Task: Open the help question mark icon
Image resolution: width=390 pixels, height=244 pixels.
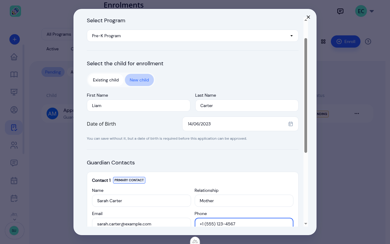Action: (x=368, y=41)
